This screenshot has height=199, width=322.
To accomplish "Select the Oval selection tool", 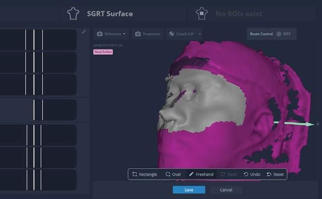I will [173, 174].
